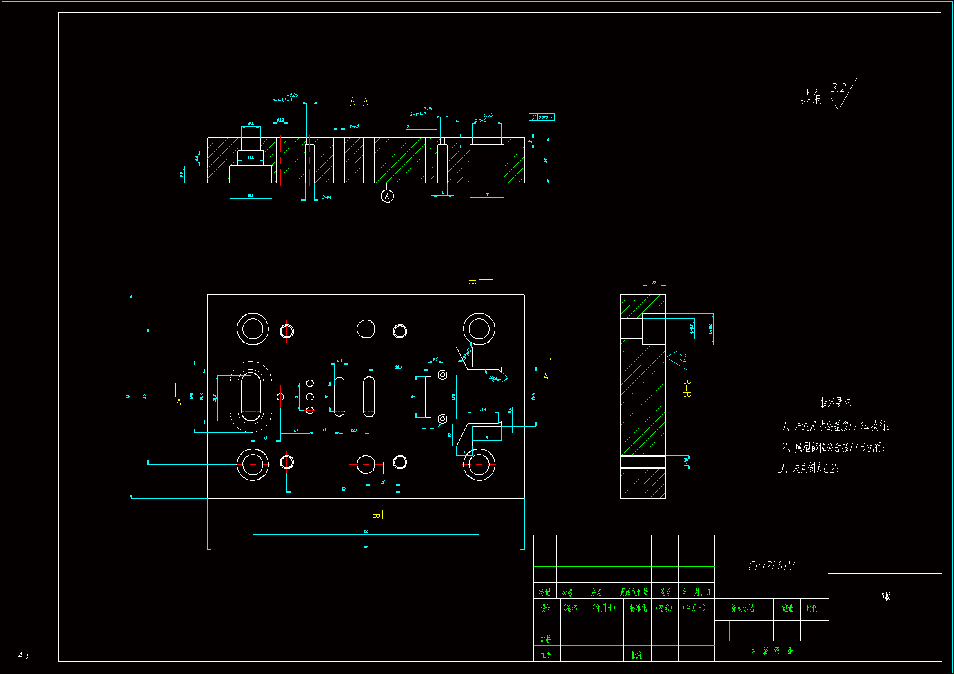Select the 140 overall width dimension
The image size is (954, 674).
click(x=366, y=547)
